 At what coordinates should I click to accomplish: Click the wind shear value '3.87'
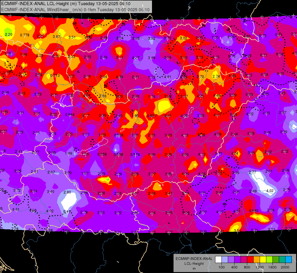56,37
